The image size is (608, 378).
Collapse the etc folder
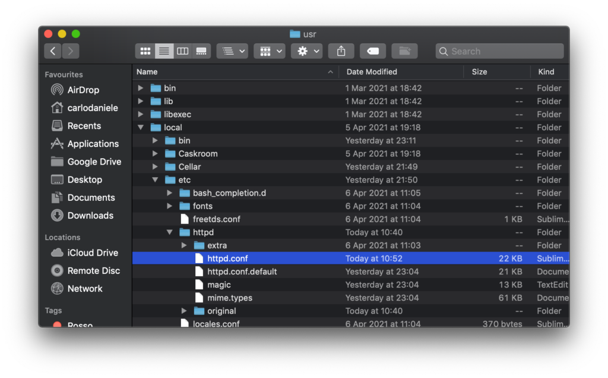(x=155, y=179)
